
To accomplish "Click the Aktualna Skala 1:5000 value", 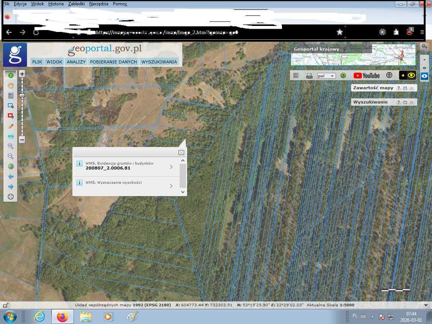I will tap(347, 305).
